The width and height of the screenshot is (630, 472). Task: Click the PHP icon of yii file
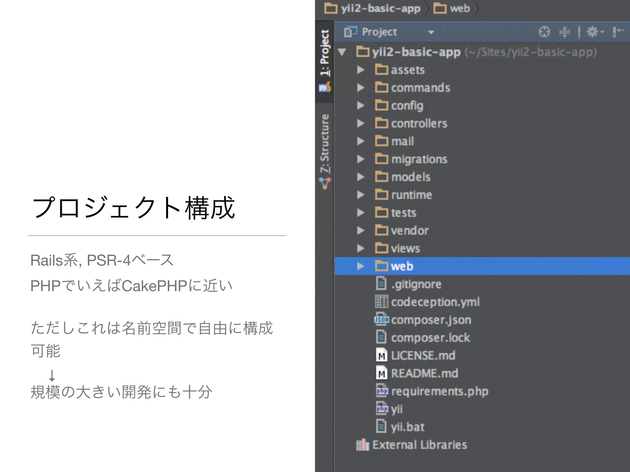tap(382, 408)
